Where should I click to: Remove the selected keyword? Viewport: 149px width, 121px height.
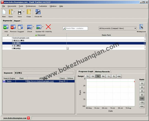pos(13,27)
